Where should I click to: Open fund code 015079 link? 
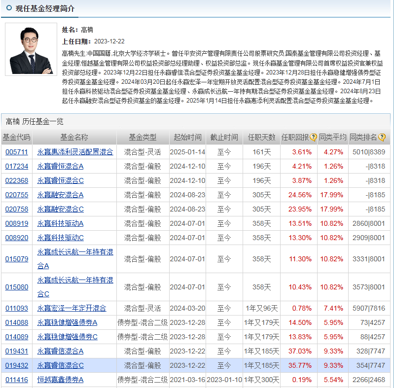pos(17,259)
